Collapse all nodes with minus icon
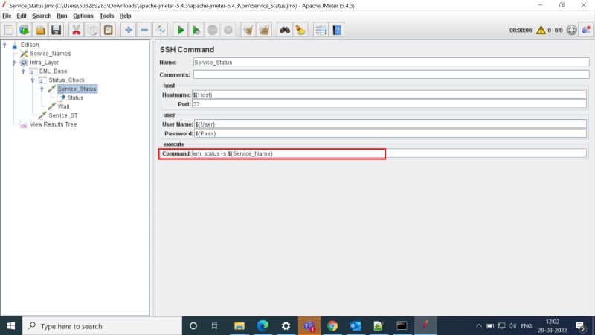 click(x=144, y=30)
